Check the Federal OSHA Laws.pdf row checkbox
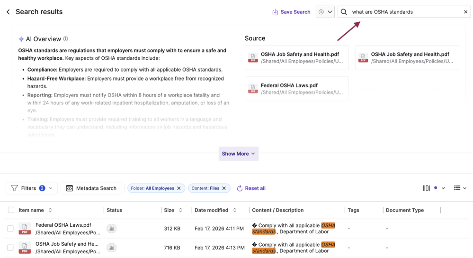 (x=10, y=229)
